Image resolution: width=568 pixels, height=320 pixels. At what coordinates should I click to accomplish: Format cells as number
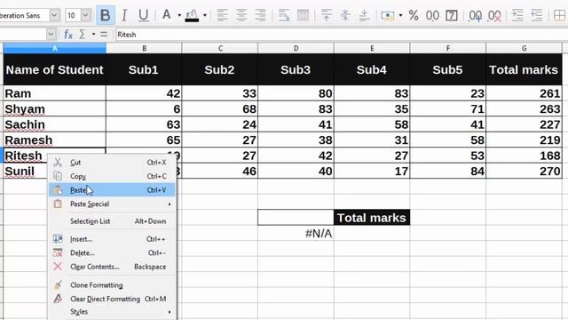(432, 16)
